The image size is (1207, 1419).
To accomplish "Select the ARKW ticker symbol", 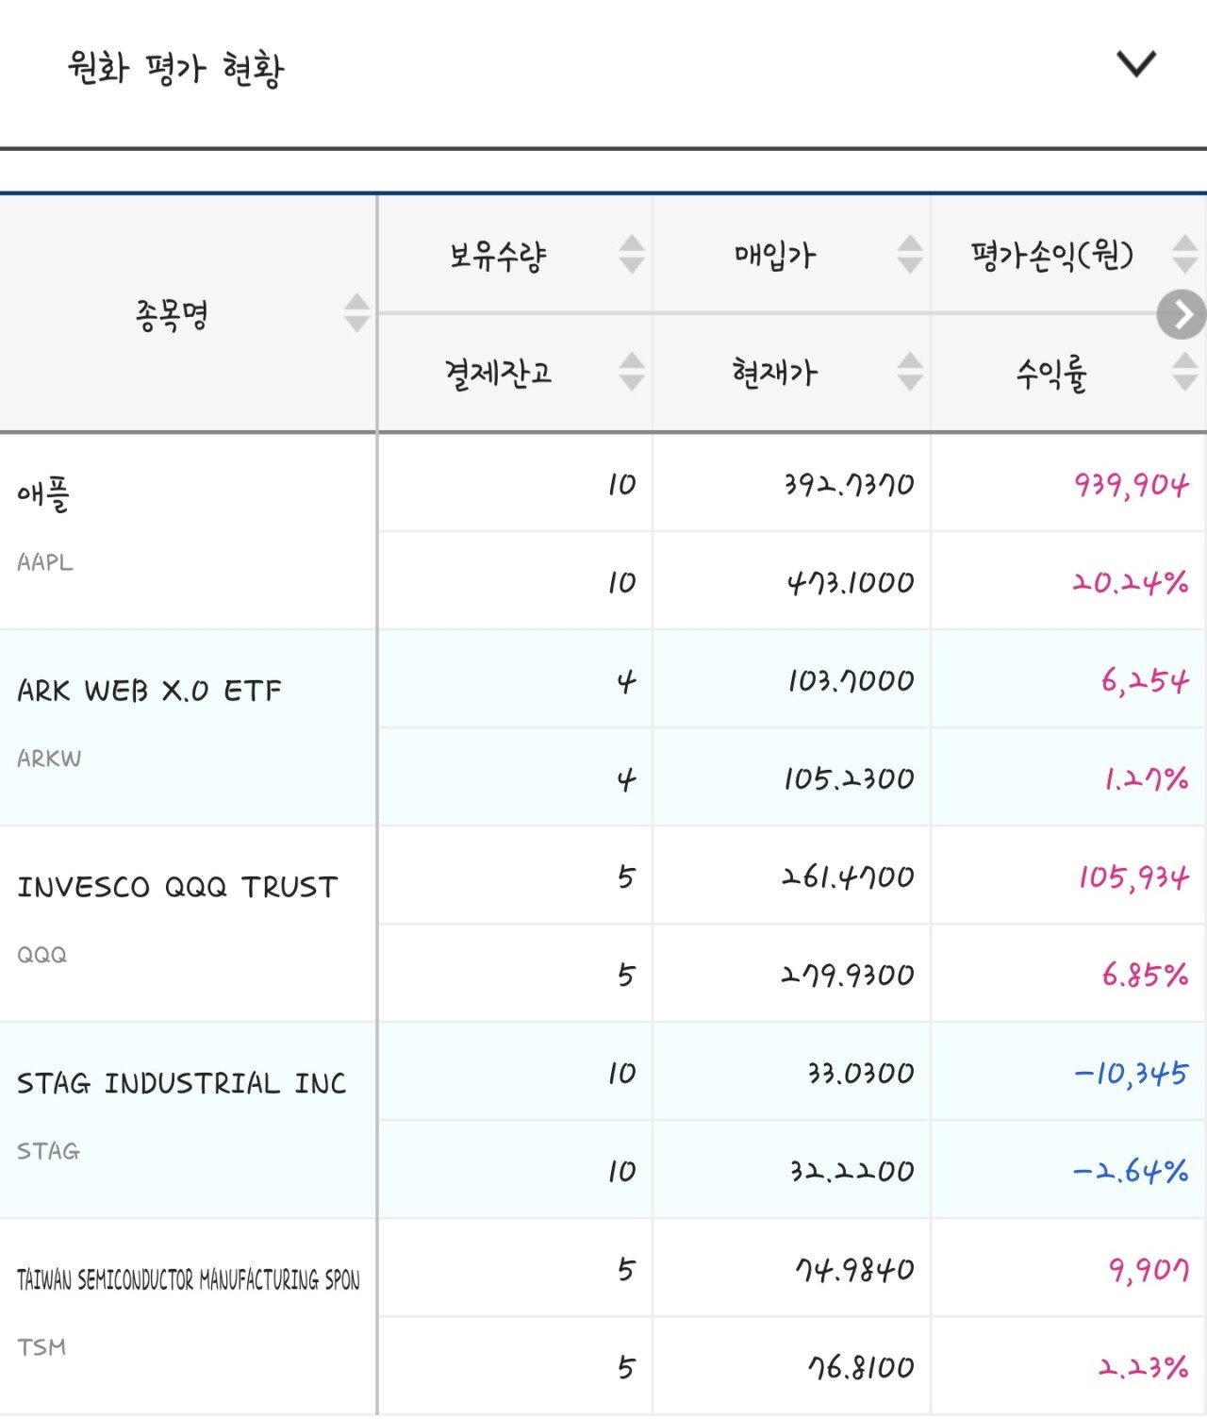I will [49, 758].
